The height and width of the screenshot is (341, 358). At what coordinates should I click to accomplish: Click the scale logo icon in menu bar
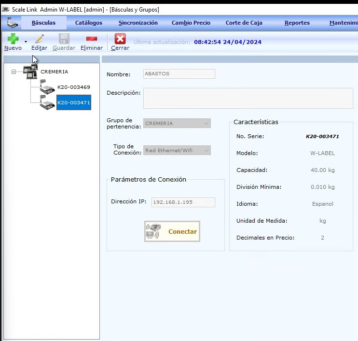click(12, 23)
